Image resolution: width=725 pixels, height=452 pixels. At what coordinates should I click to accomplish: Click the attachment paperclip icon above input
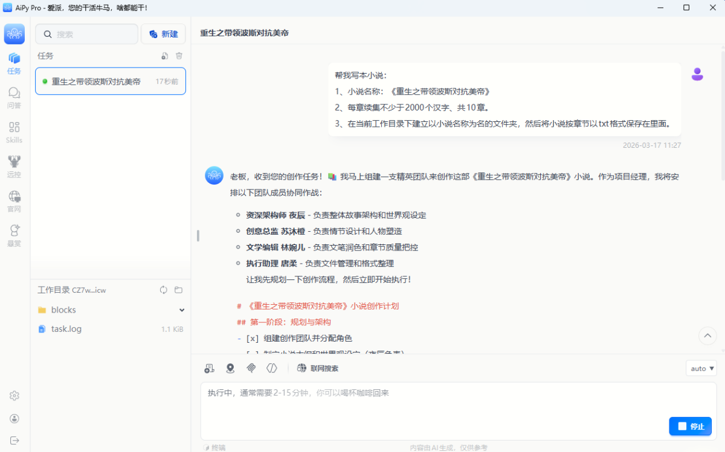[x=251, y=368]
